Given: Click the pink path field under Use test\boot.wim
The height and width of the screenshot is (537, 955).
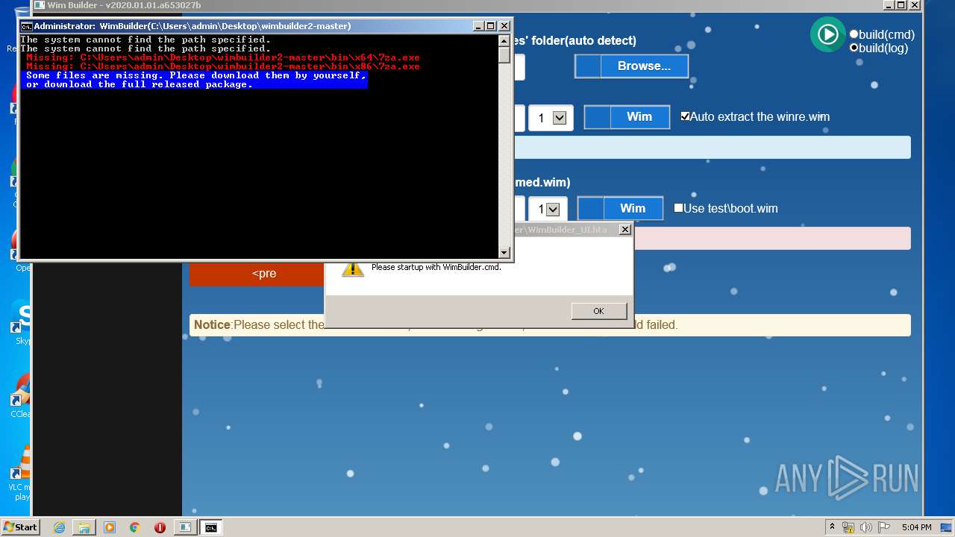Looking at the screenshot, I should tap(771, 239).
